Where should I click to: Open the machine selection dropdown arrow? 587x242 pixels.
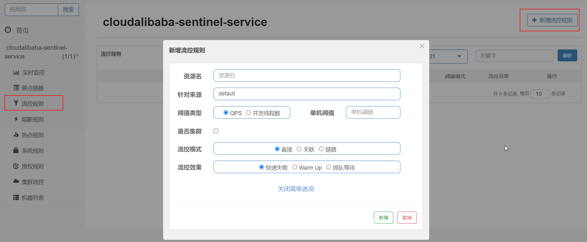[x=459, y=56]
